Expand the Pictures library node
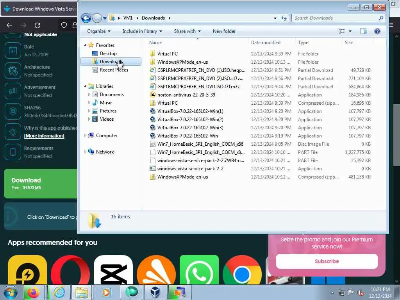Image resolution: width=400 pixels, height=300 pixels. (x=89, y=111)
